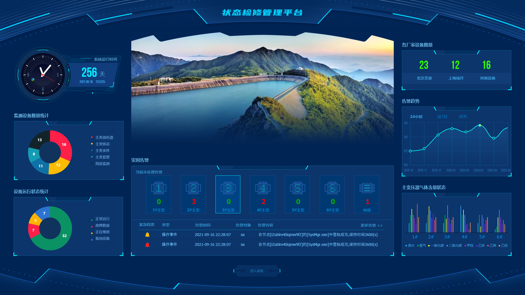The height and width of the screenshot is (295, 525).
Task: Toggle 二氧化碳 gas legend item
Action: pyautogui.click(x=454, y=246)
